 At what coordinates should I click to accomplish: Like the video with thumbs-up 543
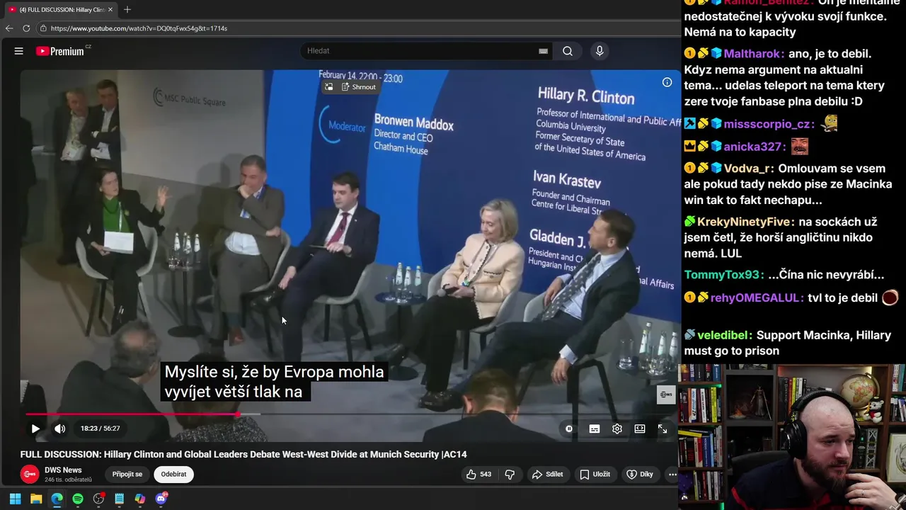[x=478, y=475]
